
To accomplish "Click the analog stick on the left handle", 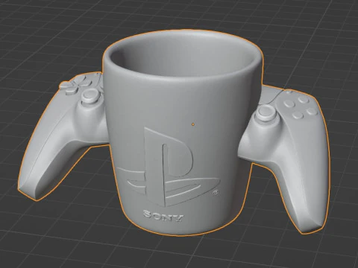I will coord(90,96).
